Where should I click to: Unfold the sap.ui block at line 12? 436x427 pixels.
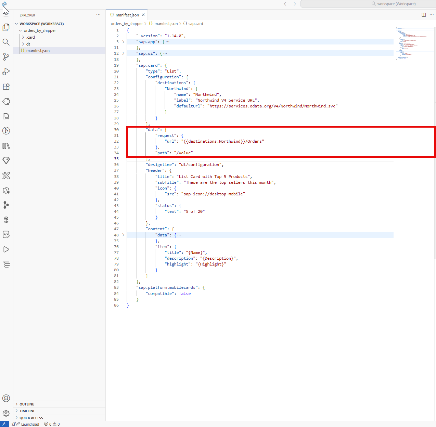click(x=124, y=53)
